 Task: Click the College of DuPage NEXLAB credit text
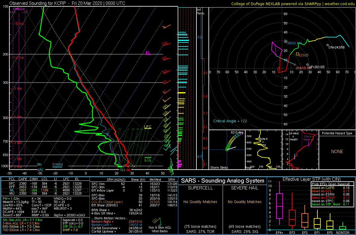[x=293, y=4]
